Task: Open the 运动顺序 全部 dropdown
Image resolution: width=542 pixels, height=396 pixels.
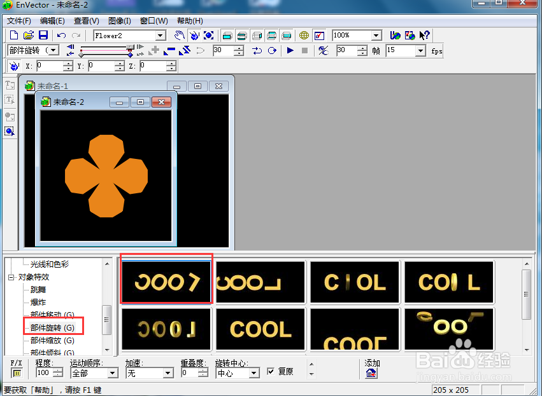Action: (112, 373)
